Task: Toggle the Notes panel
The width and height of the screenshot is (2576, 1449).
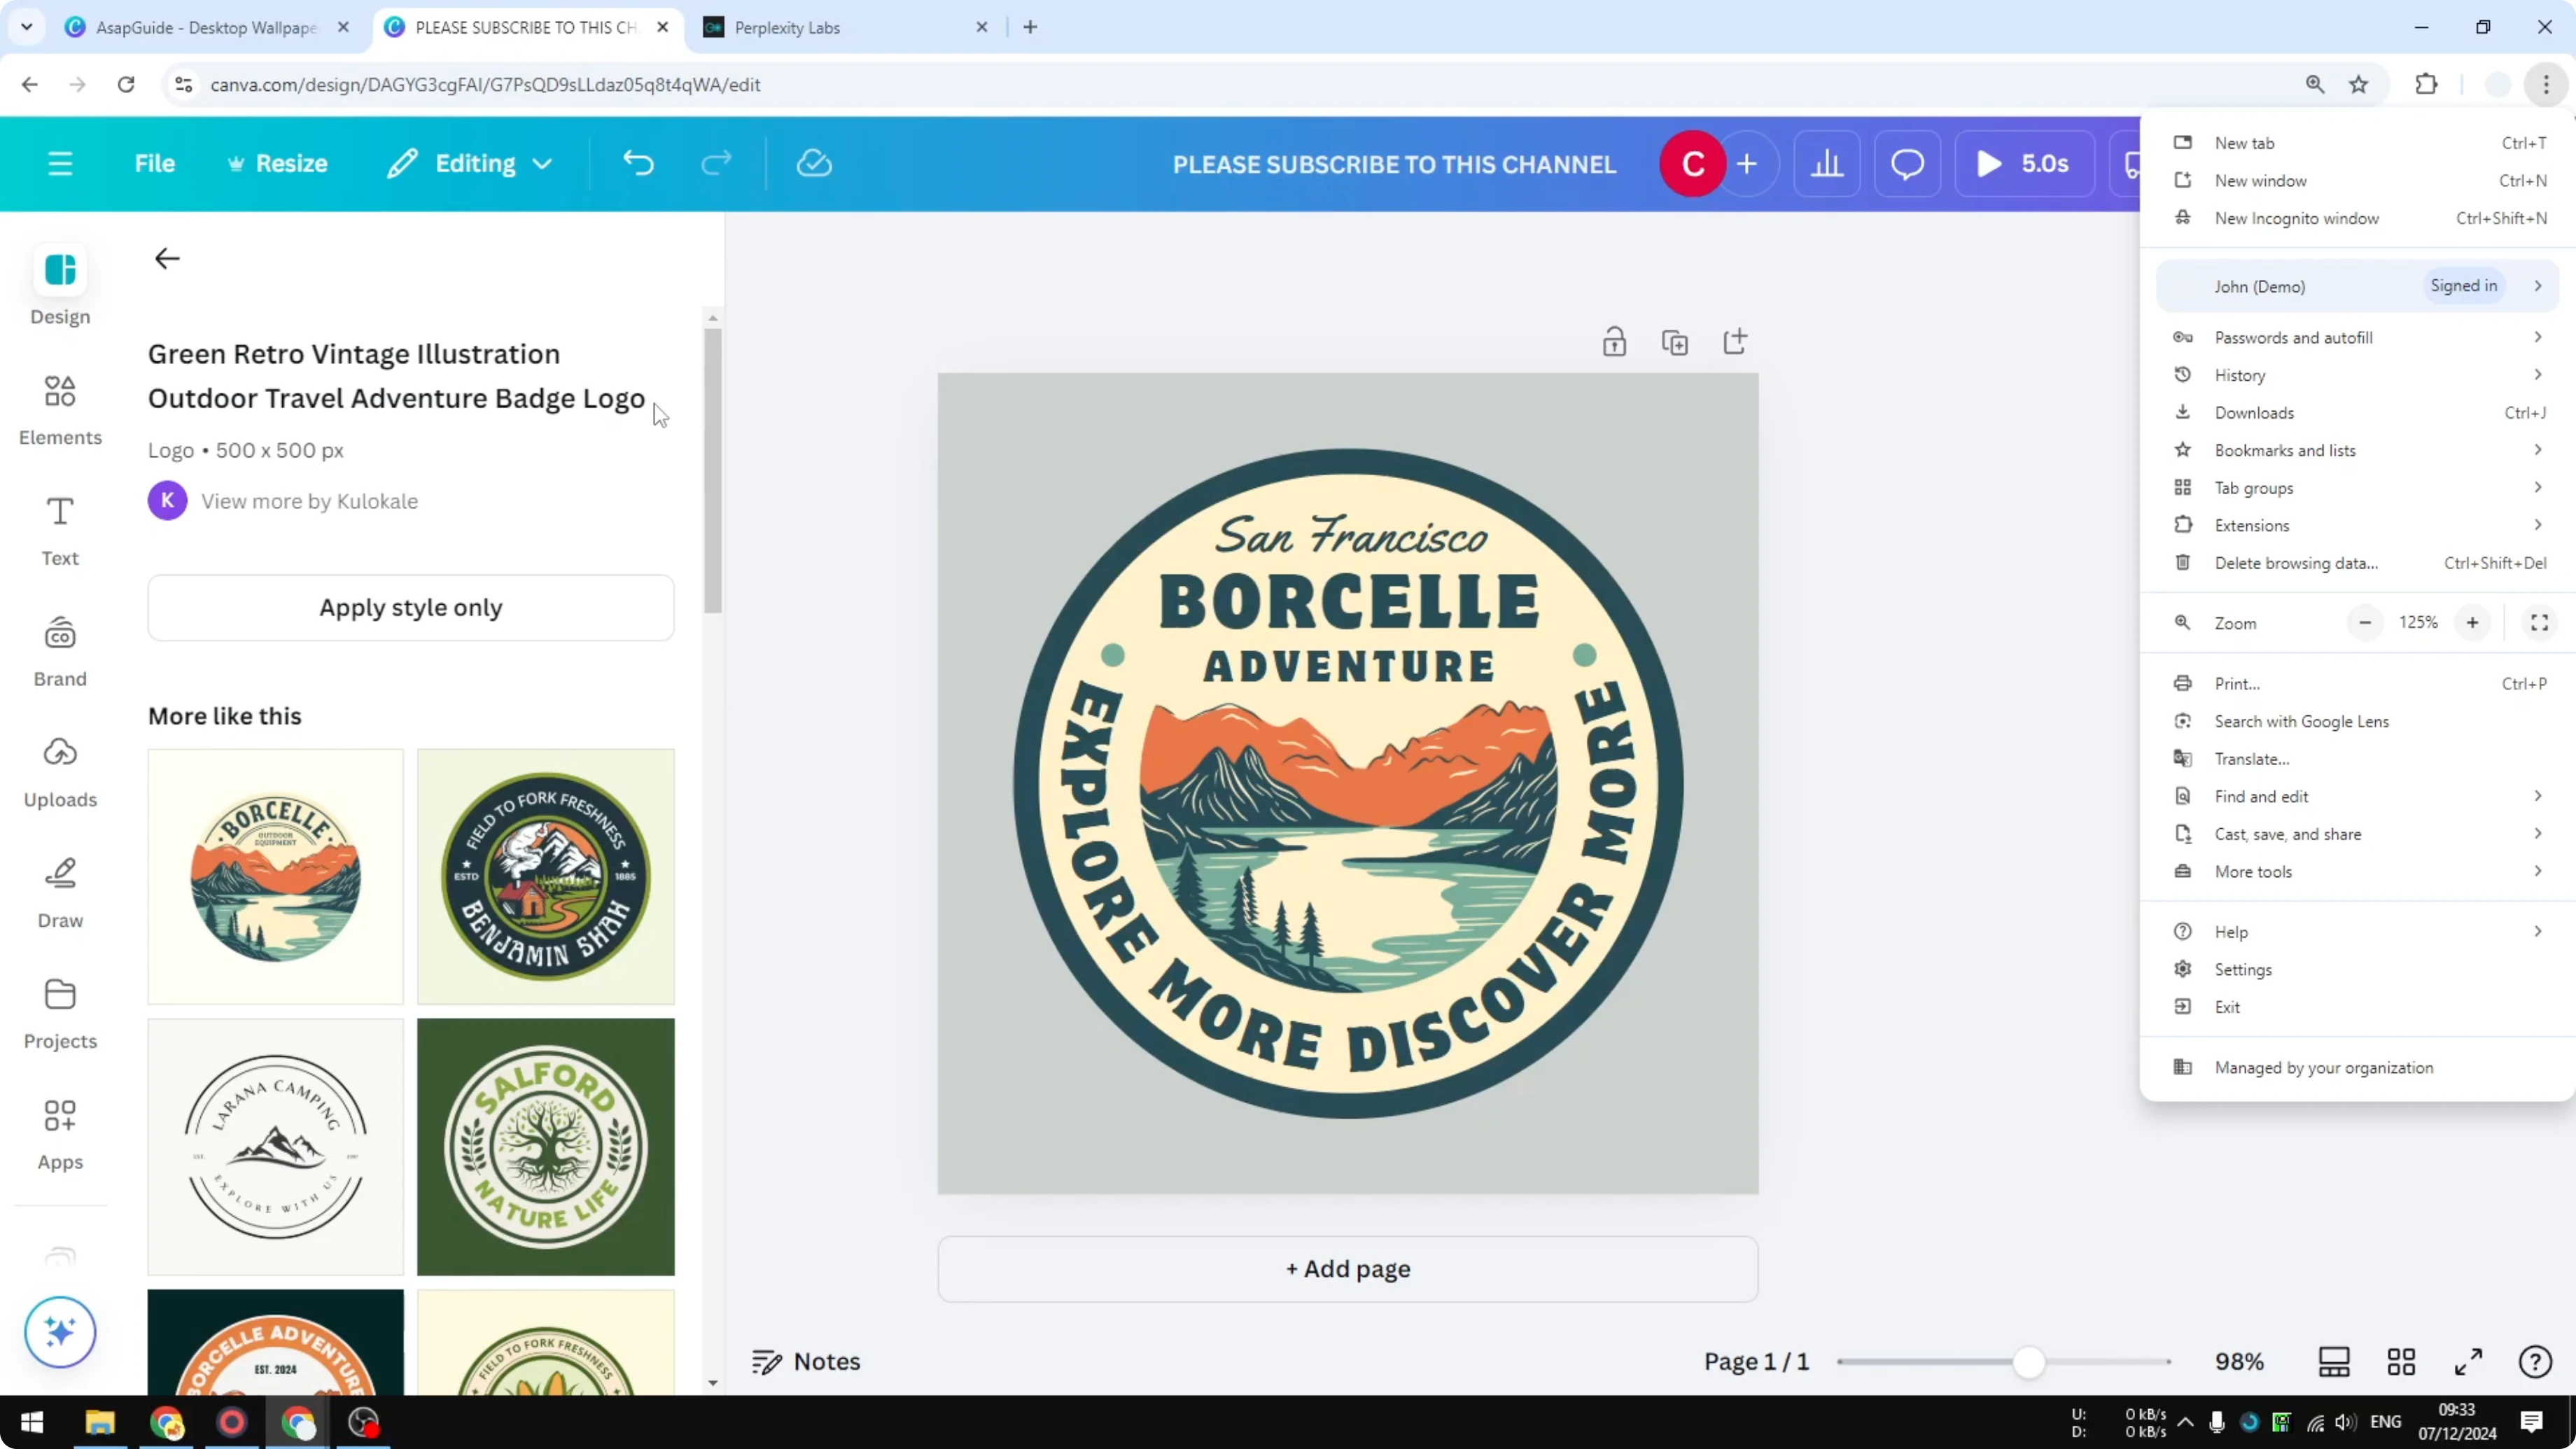Action: click(x=806, y=1361)
